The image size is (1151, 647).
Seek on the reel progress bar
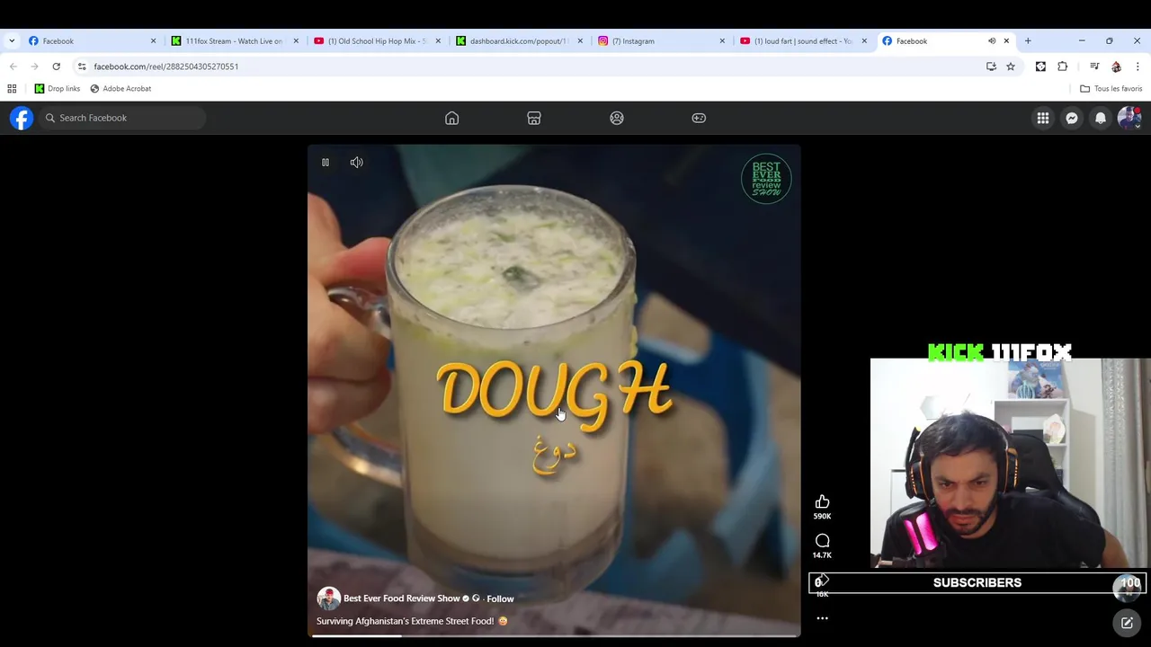coord(554,636)
